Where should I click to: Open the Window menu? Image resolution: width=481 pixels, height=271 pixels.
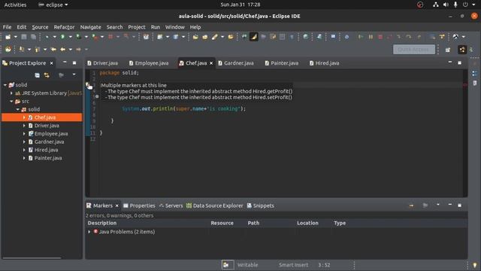coord(175,27)
